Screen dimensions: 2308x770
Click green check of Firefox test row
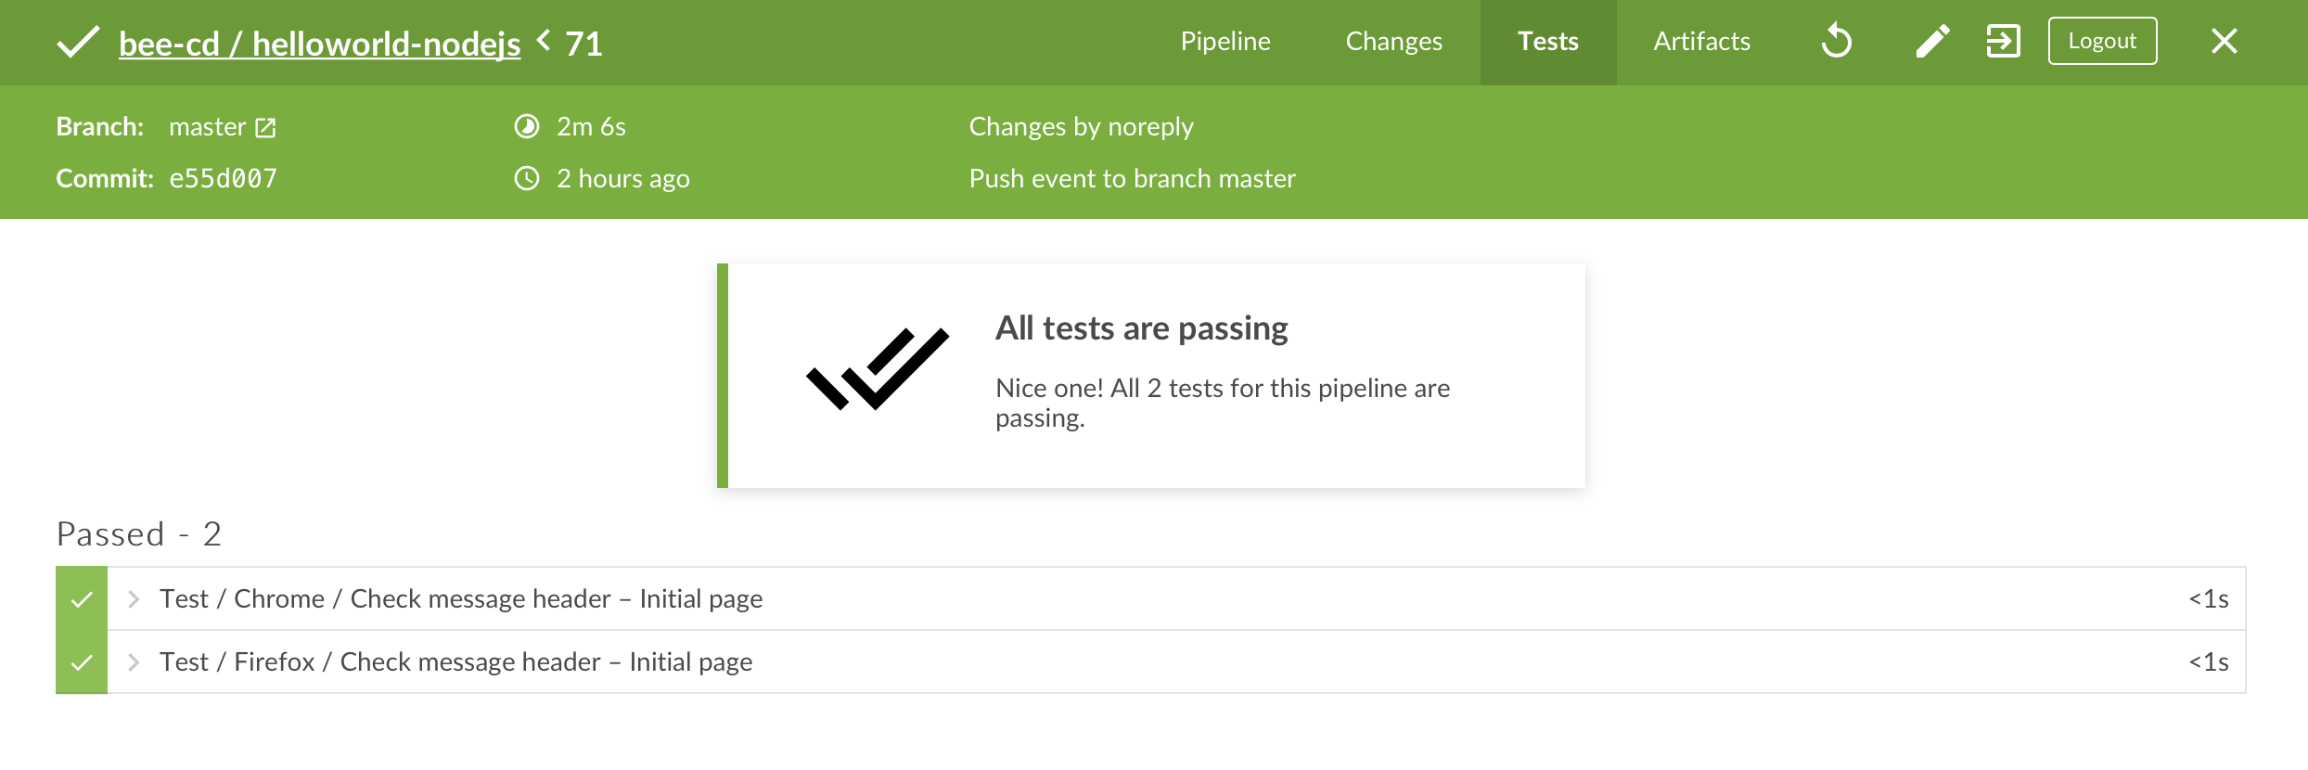(82, 662)
